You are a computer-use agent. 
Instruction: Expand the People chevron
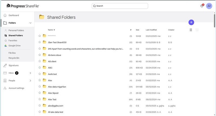30,81
